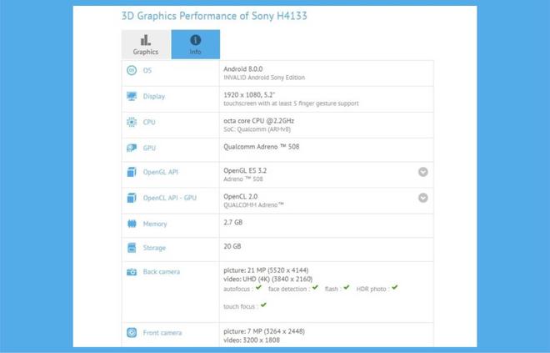Click the 'flash :' label
This screenshot has width=550, height=353.
(333, 289)
